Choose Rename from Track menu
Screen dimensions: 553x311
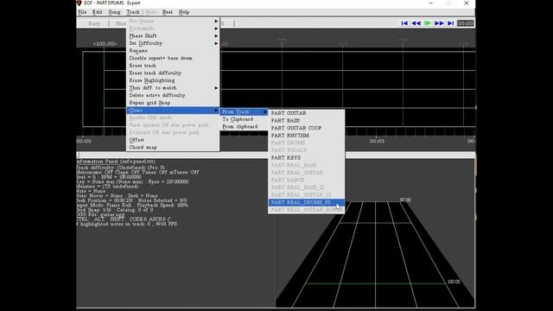click(173, 51)
